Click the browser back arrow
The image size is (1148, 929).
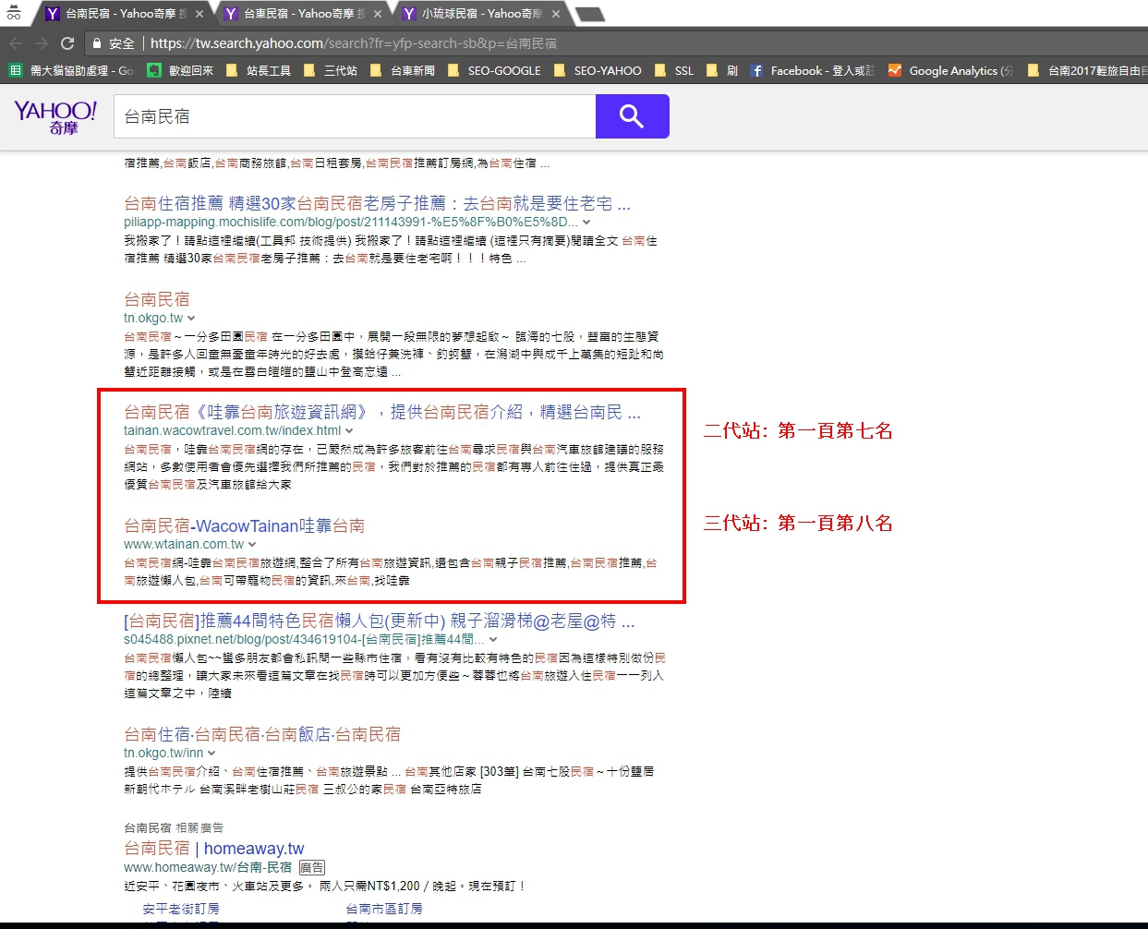click(16, 43)
